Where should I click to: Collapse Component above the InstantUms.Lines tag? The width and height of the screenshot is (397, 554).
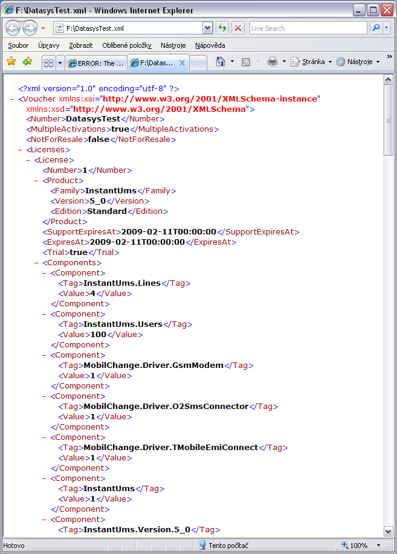point(44,274)
